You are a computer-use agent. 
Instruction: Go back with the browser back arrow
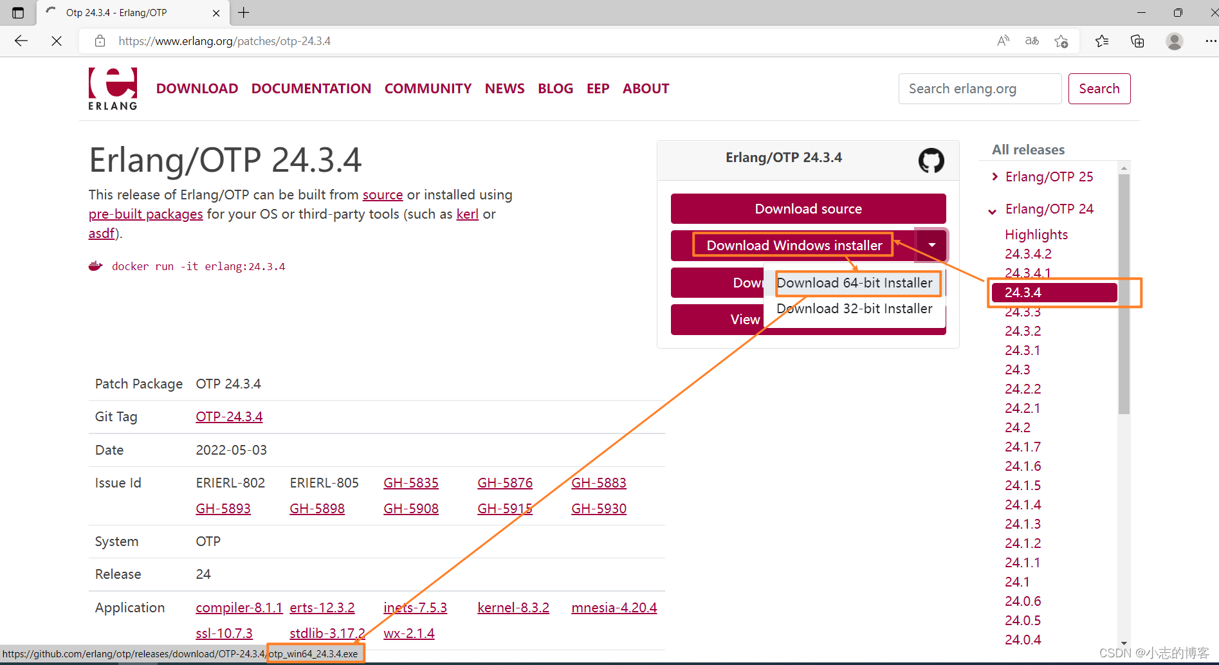click(x=21, y=41)
